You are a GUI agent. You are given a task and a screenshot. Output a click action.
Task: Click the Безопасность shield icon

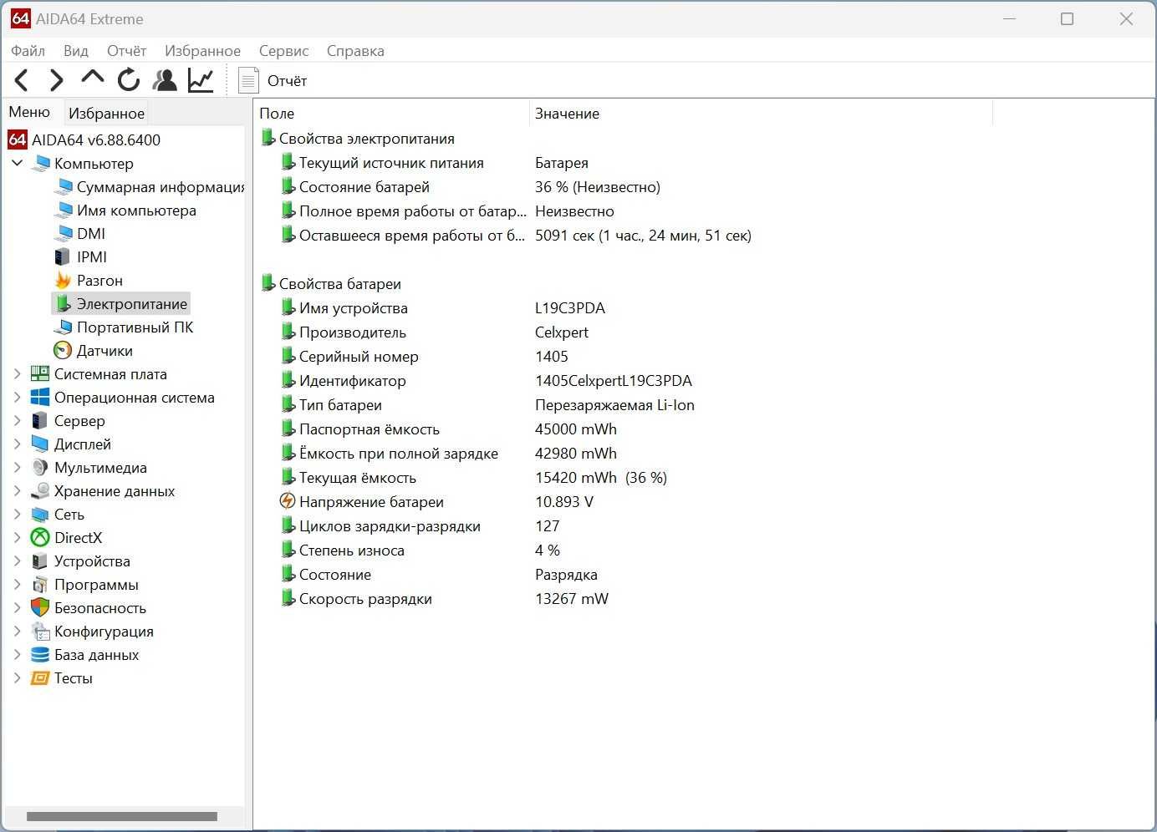[x=39, y=607]
